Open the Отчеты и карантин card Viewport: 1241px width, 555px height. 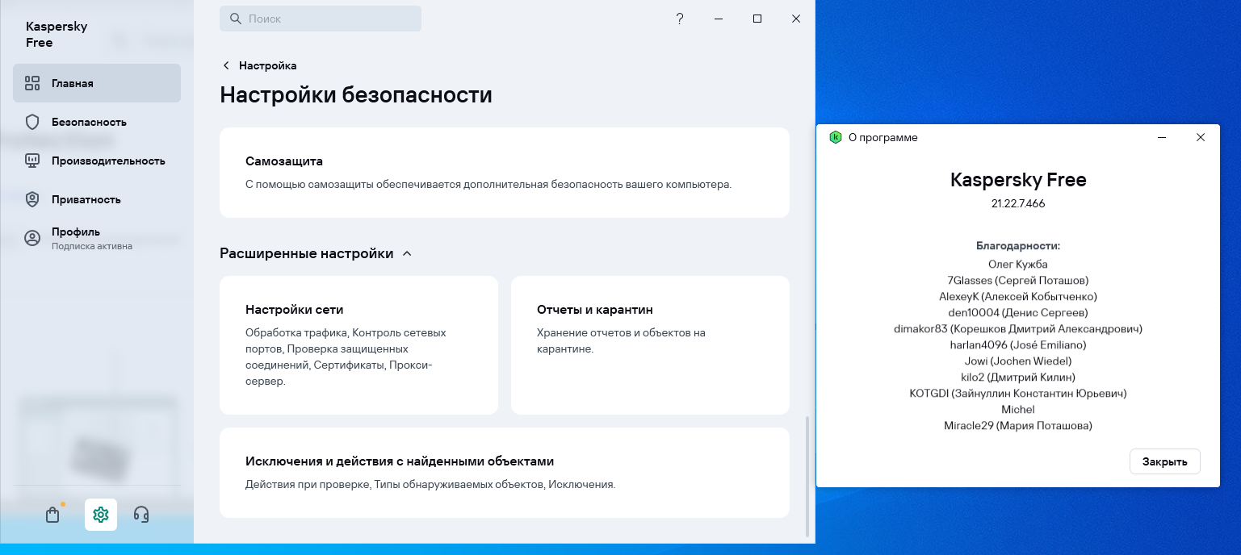pos(650,345)
